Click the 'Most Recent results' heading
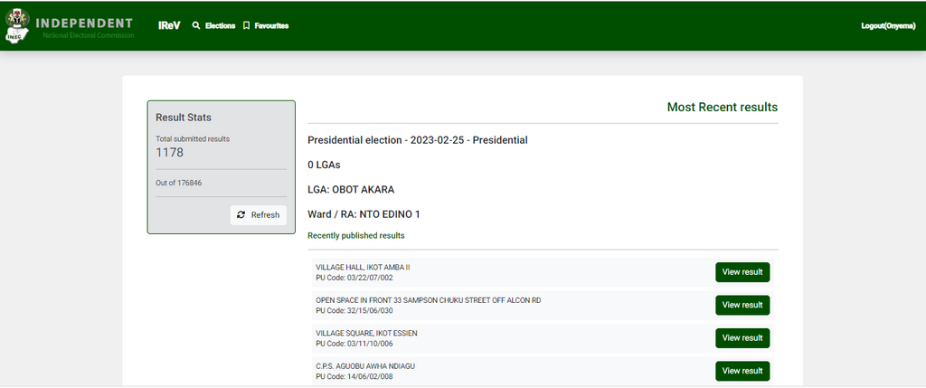The image size is (926, 388). [x=723, y=108]
